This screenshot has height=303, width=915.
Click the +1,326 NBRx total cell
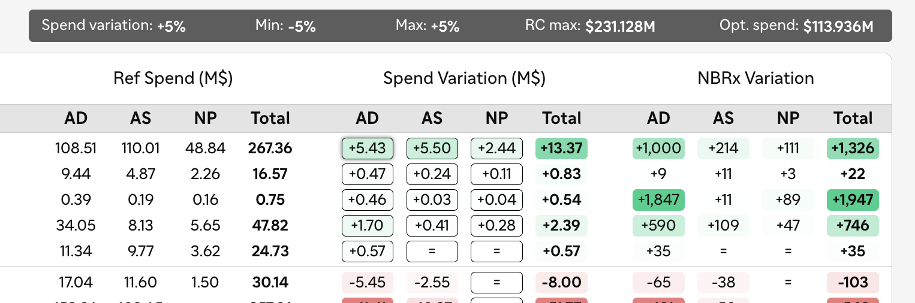tap(853, 149)
